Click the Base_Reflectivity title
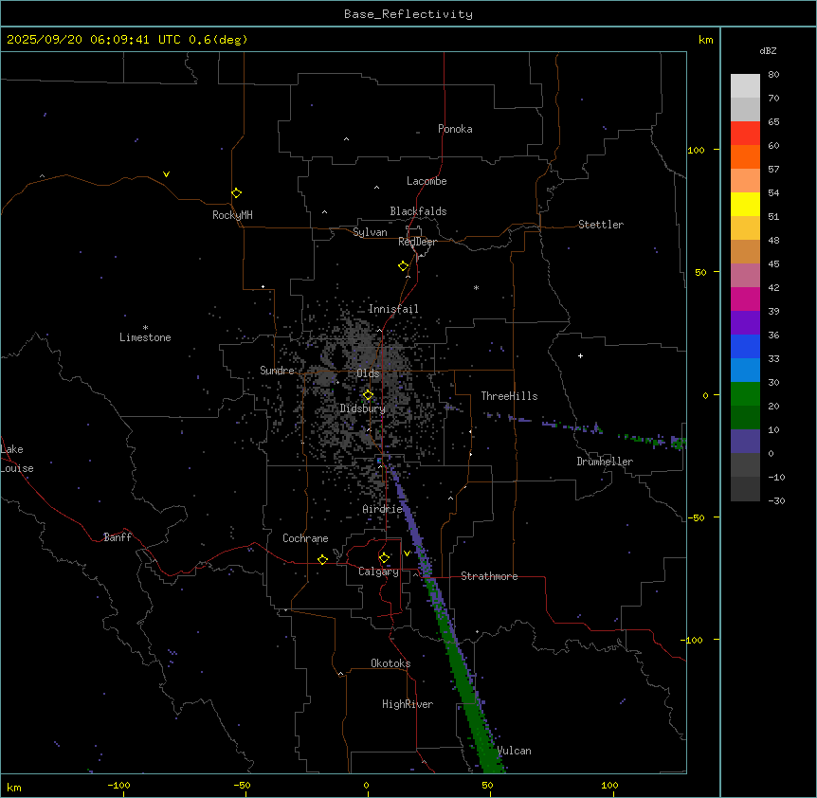The image size is (817, 798). coord(408,14)
